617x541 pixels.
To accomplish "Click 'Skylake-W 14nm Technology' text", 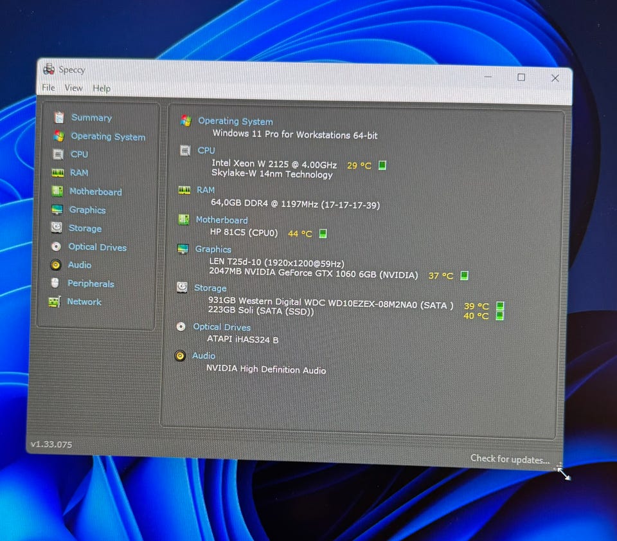I will pos(272,174).
